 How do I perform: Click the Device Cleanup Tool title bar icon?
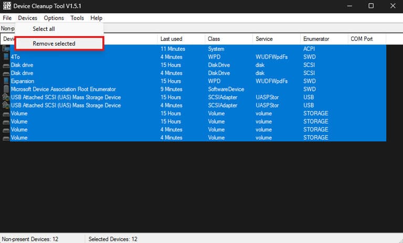7,6
